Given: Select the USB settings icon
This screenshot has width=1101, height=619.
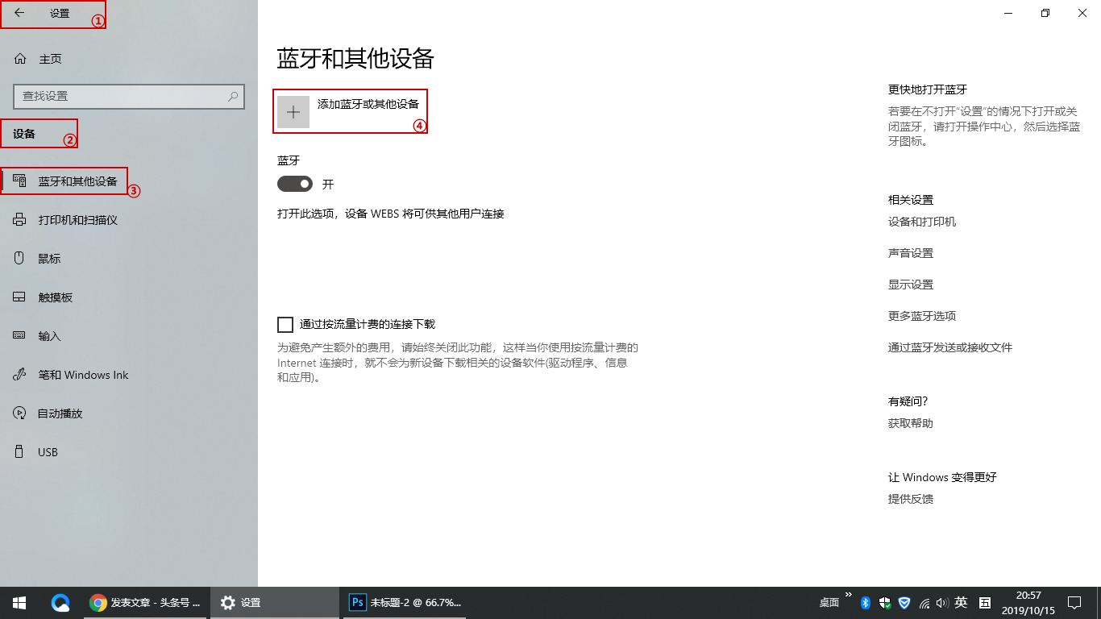Looking at the screenshot, I should pyautogui.click(x=19, y=451).
